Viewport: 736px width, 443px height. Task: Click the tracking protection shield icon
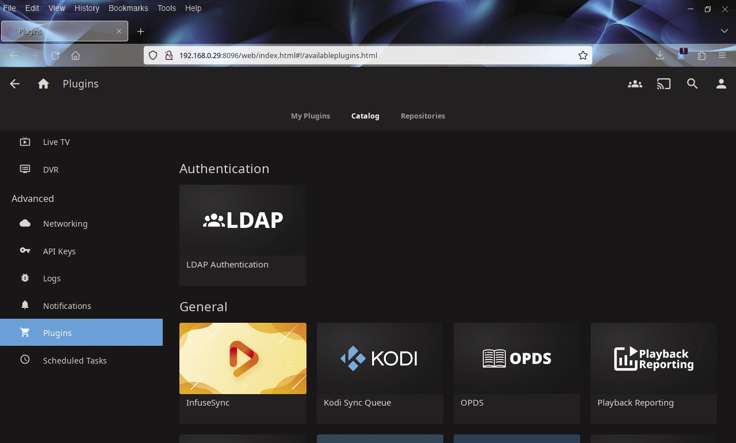153,55
